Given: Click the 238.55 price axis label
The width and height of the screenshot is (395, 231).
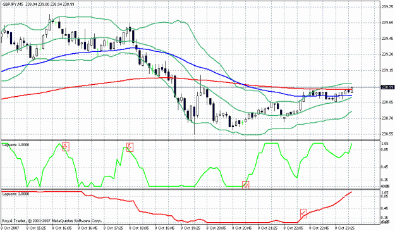Looking at the screenshot, I should pyautogui.click(x=387, y=134).
